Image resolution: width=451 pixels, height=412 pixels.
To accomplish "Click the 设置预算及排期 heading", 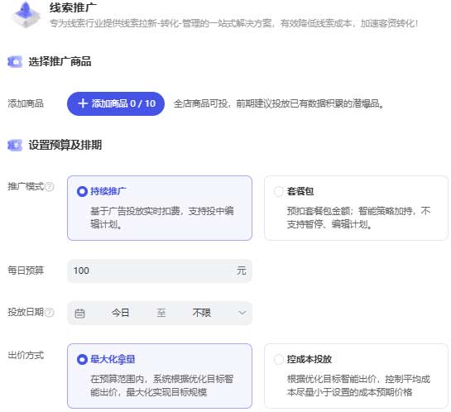I will click(65, 145).
